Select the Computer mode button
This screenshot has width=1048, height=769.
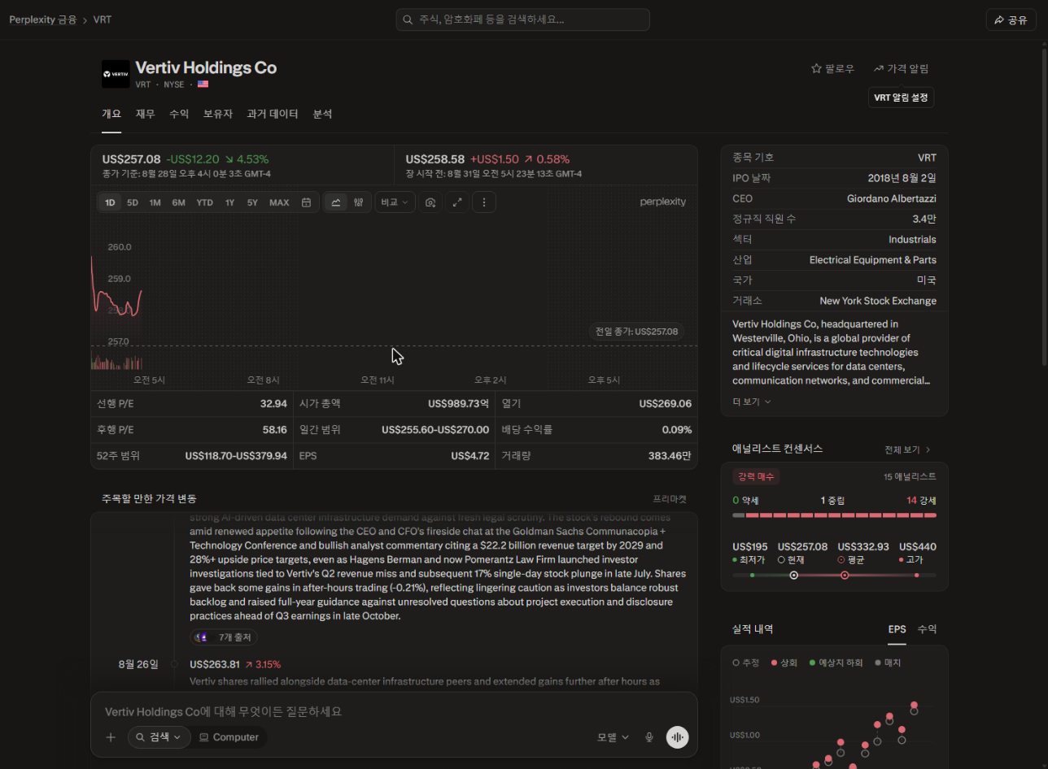click(229, 737)
